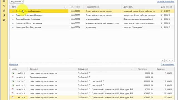This screenshot has height=100, width=178.
Task: Open the percent section in the sidebar
Action: [4, 6]
